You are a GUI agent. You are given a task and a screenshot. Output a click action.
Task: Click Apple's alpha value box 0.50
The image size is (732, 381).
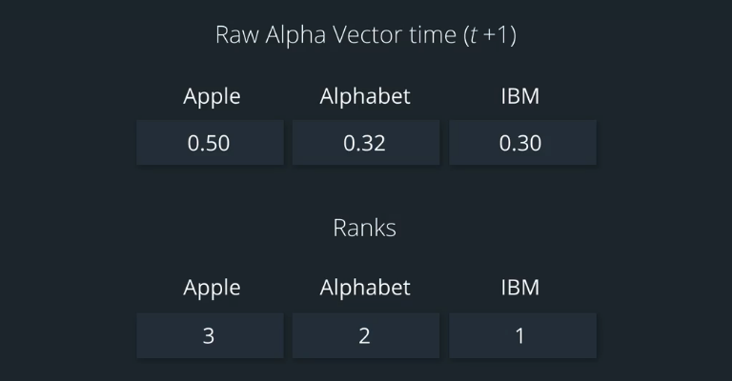pyautogui.click(x=210, y=143)
